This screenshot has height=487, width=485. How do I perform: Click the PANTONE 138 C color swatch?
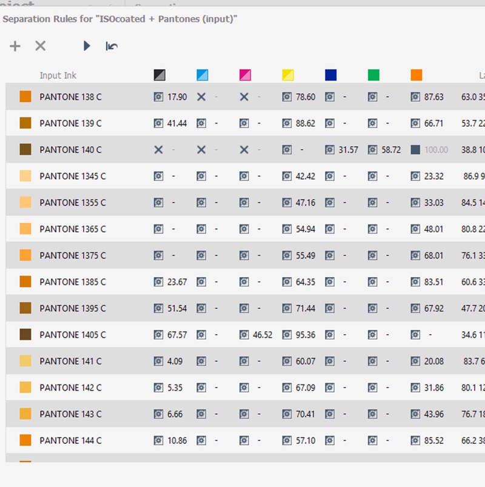pos(25,96)
